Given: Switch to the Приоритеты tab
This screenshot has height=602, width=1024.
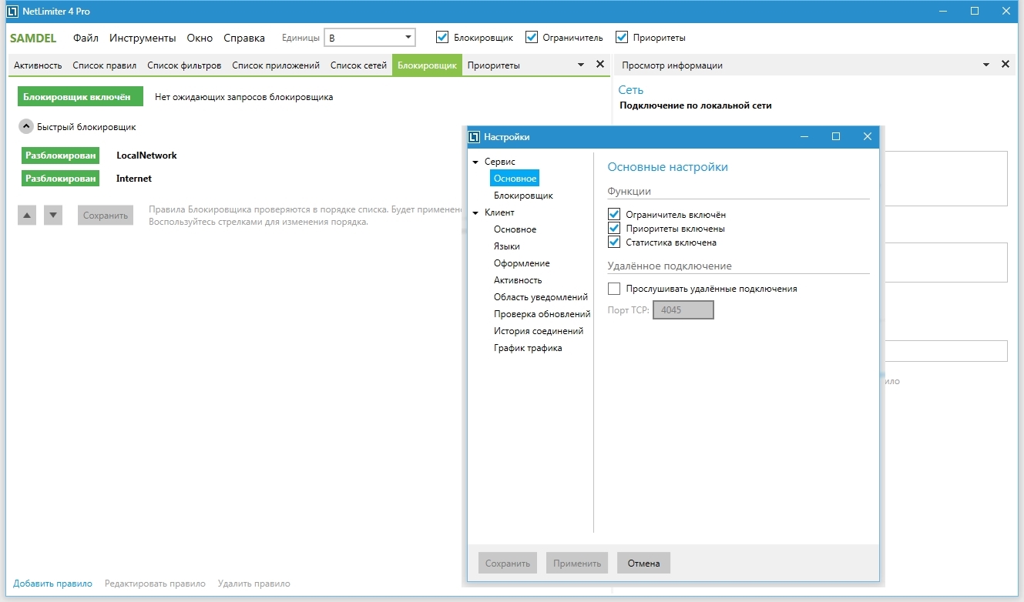Looking at the screenshot, I should pyautogui.click(x=493, y=65).
